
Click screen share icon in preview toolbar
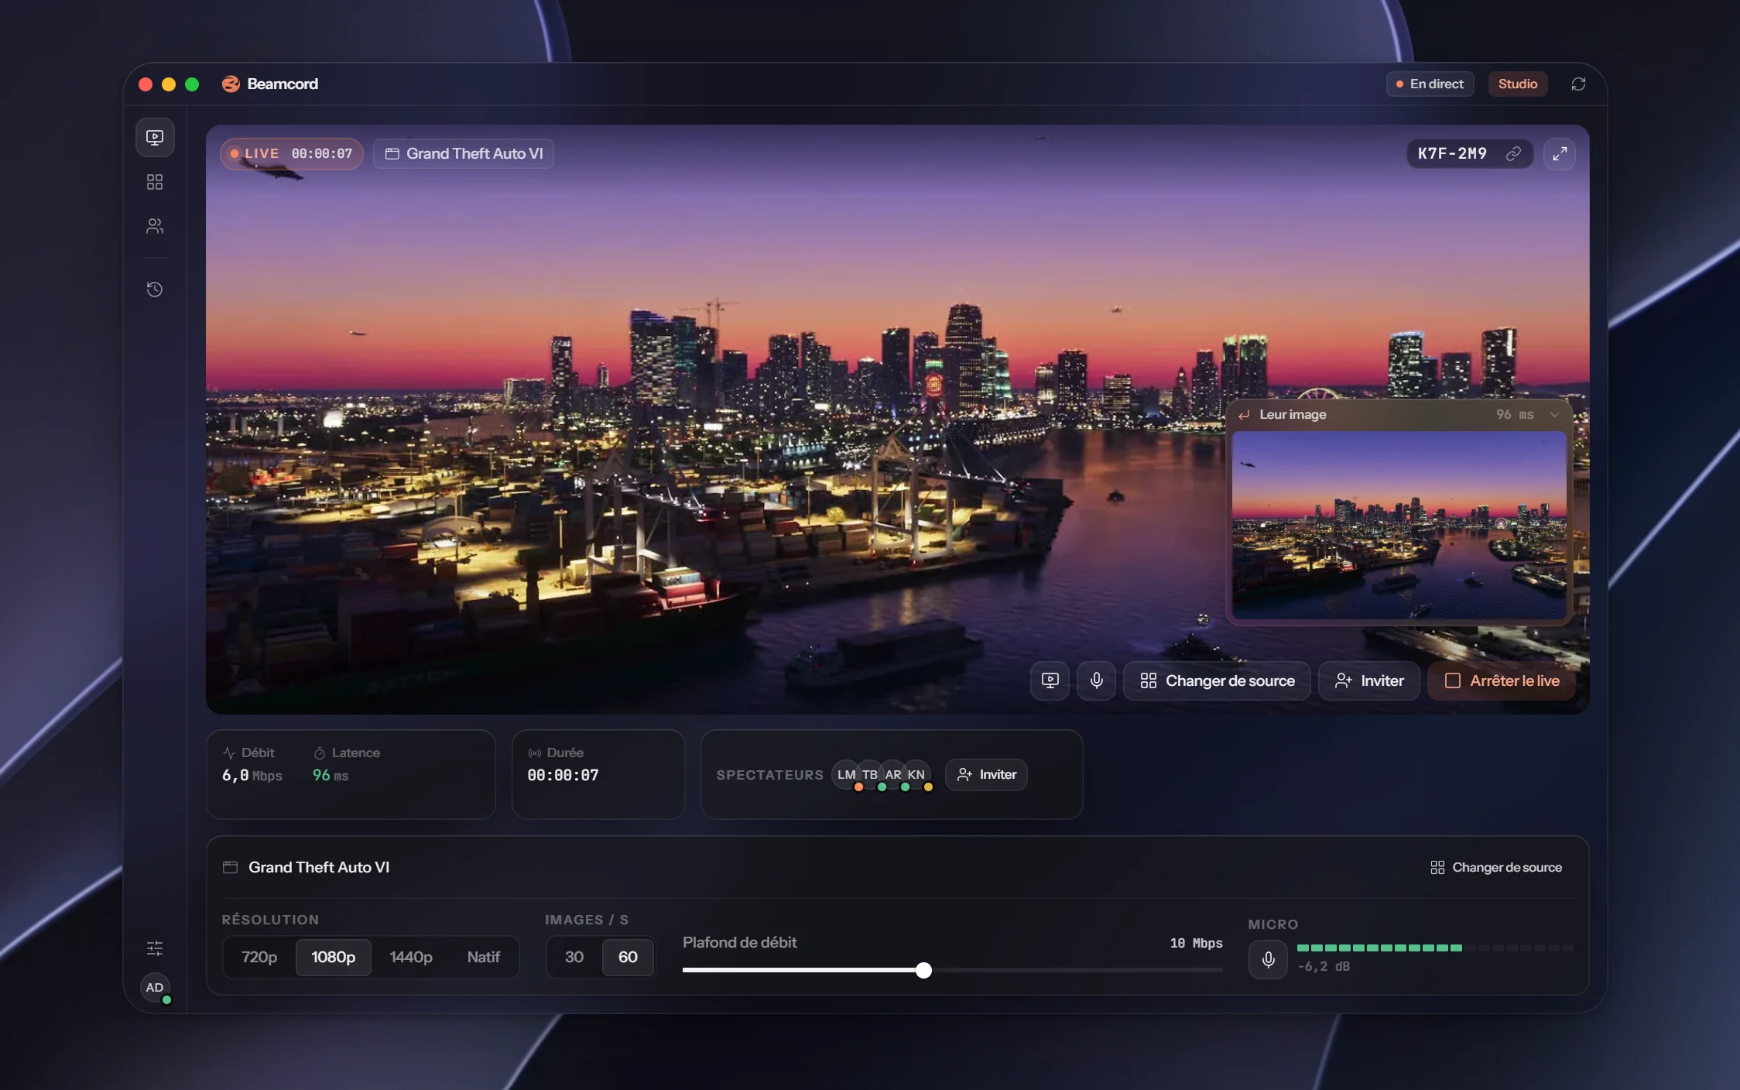1050,680
